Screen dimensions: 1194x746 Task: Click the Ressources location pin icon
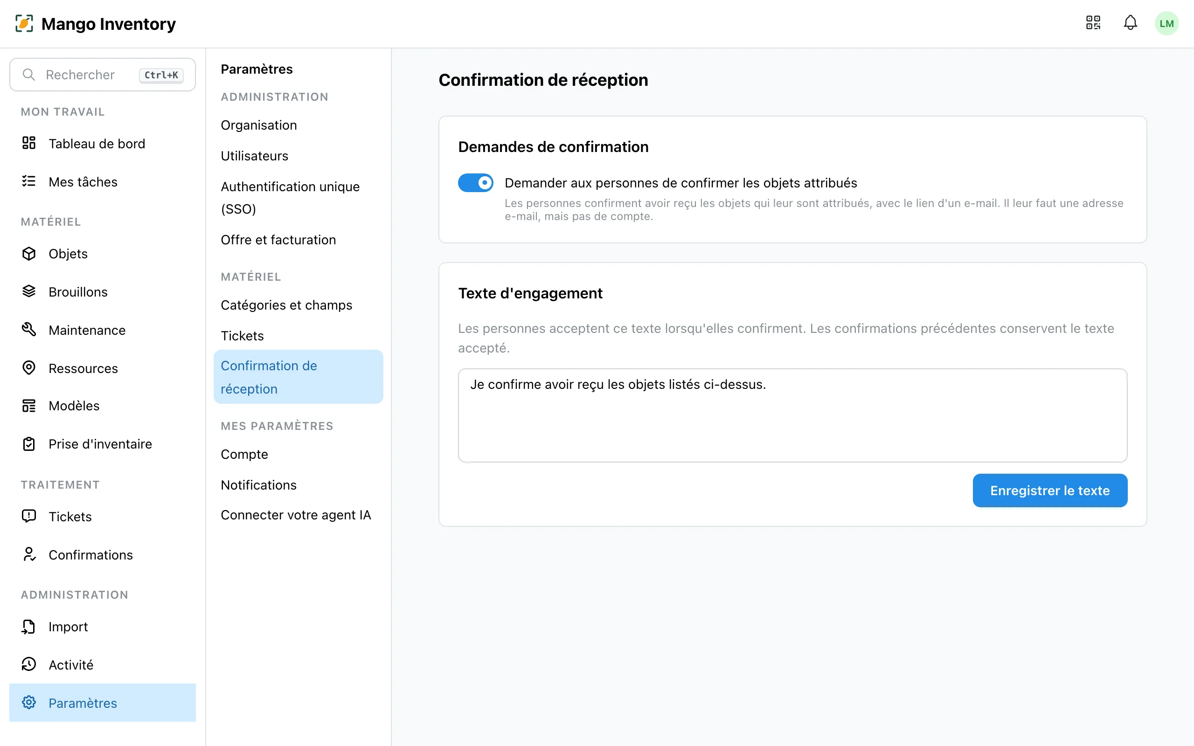(29, 368)
